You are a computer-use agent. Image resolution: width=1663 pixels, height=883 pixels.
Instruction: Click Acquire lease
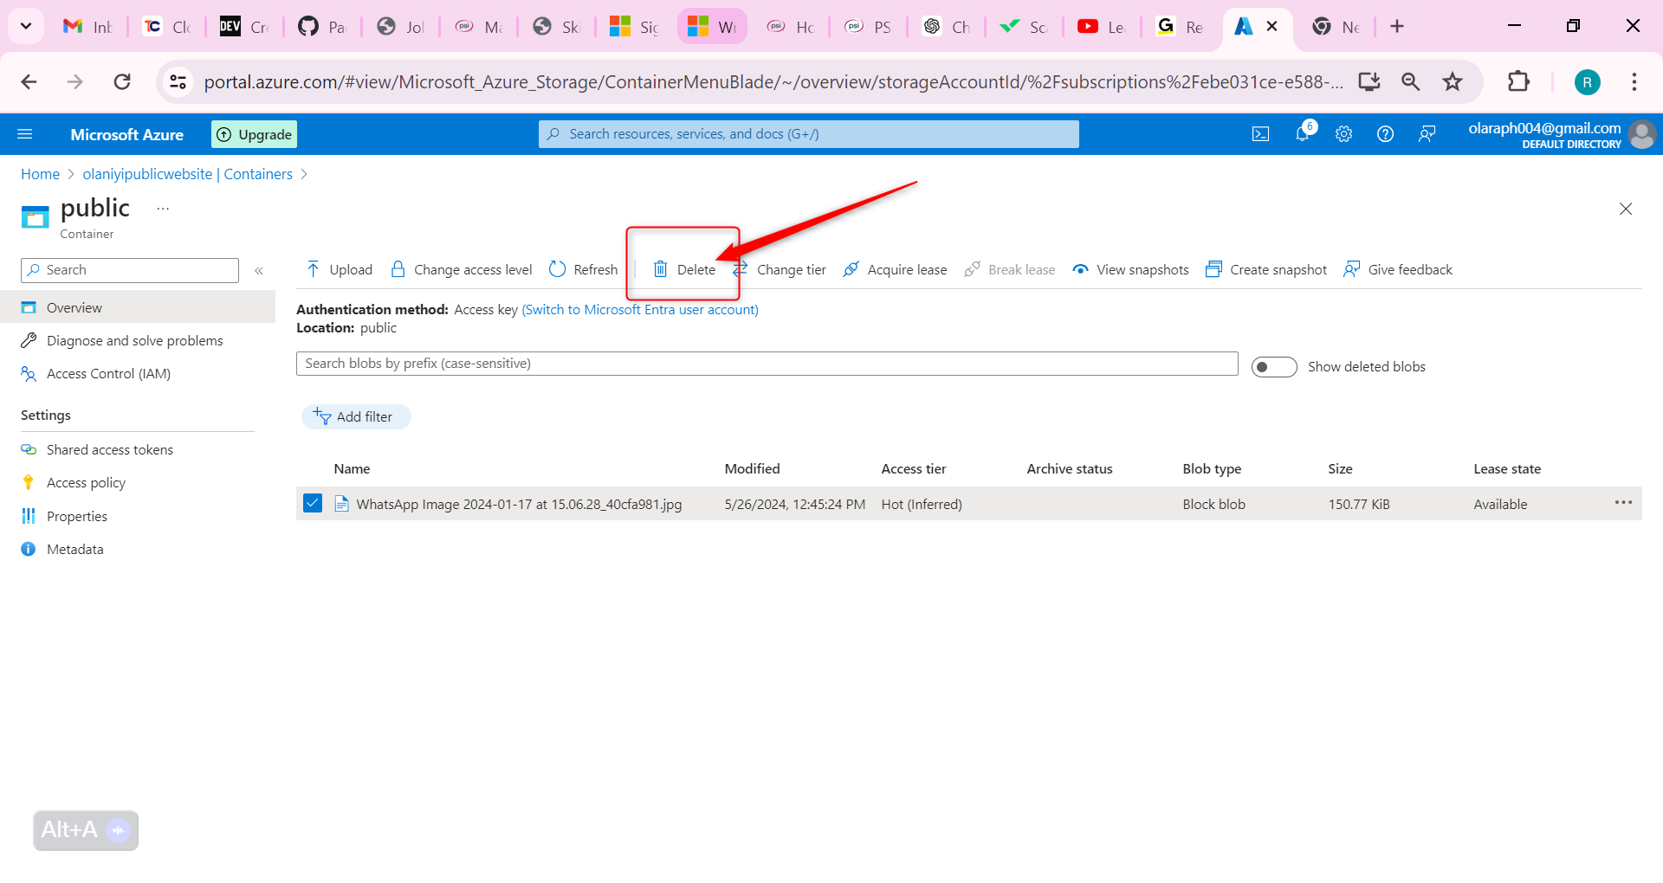click(x=896, y=269)
